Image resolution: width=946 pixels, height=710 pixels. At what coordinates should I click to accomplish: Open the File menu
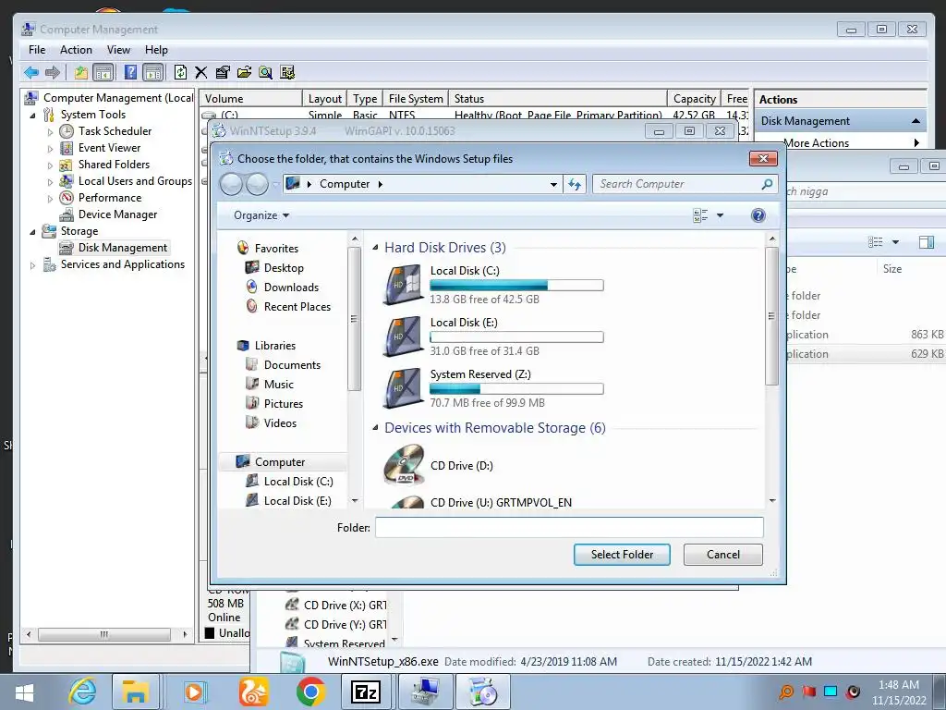(x=37, y=50)
